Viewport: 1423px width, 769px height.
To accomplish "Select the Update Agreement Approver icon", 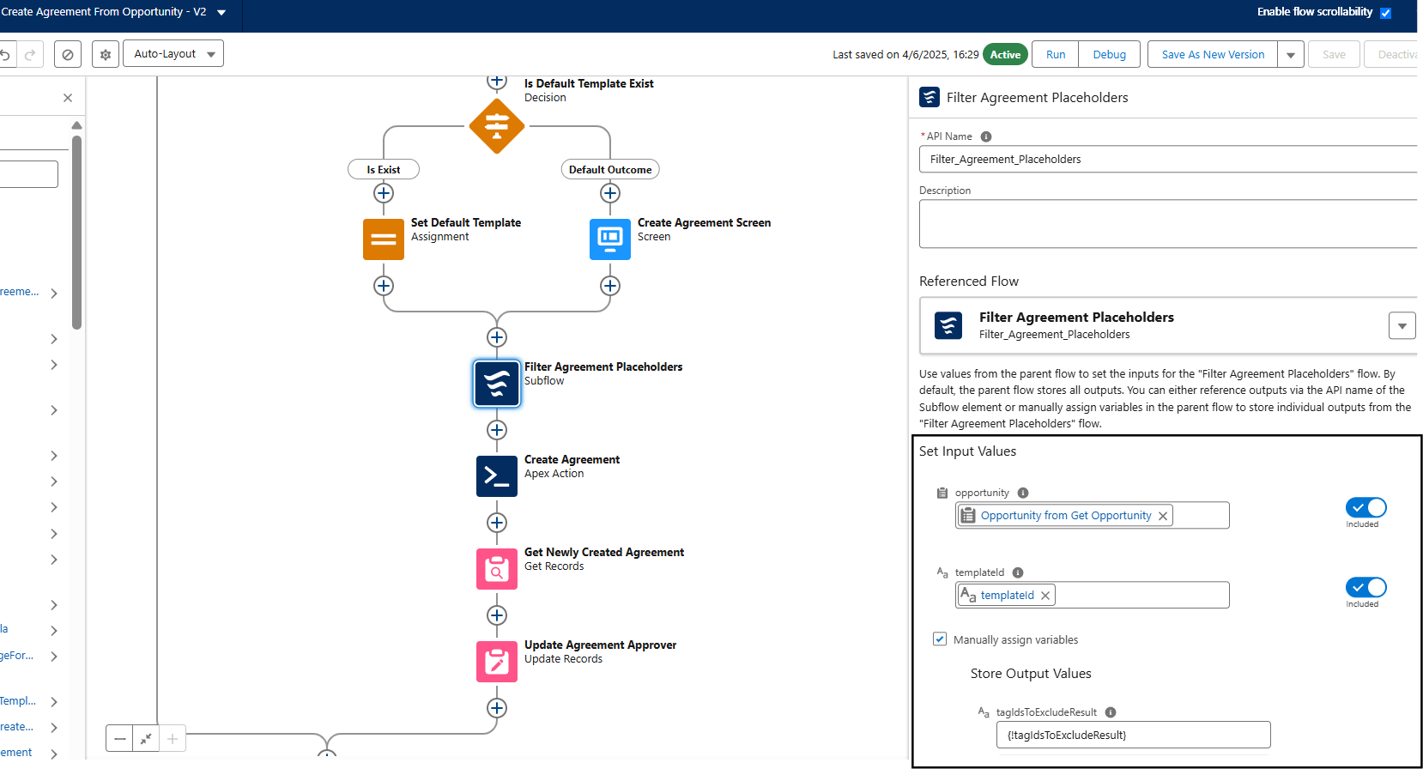I will click(497, 662).
